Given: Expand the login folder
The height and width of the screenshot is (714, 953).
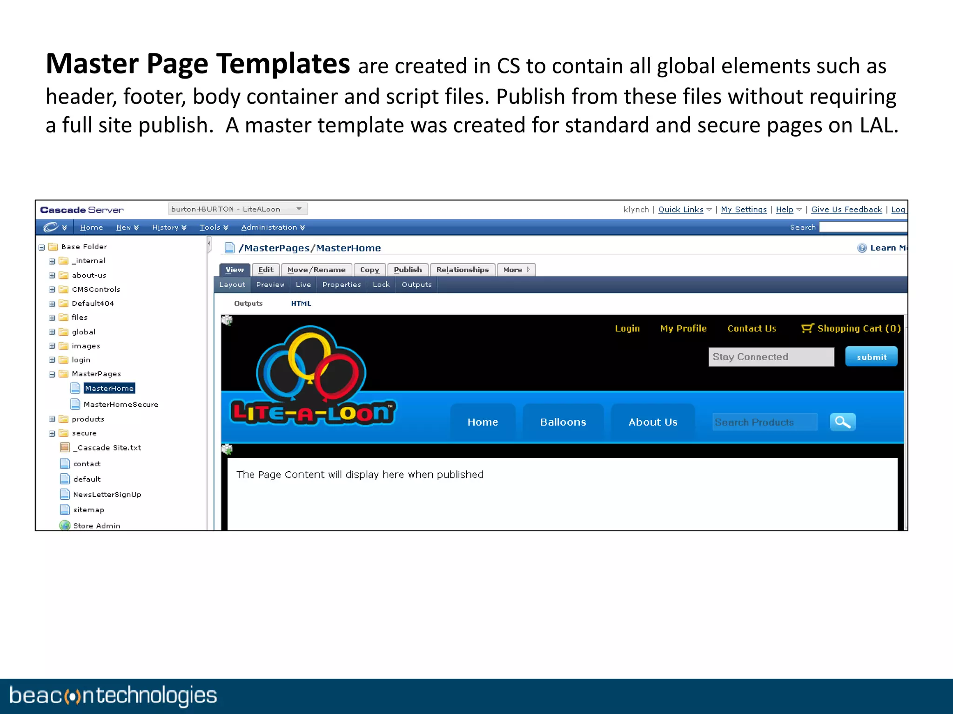Looking at the screenshot, I should click(52, 360).
